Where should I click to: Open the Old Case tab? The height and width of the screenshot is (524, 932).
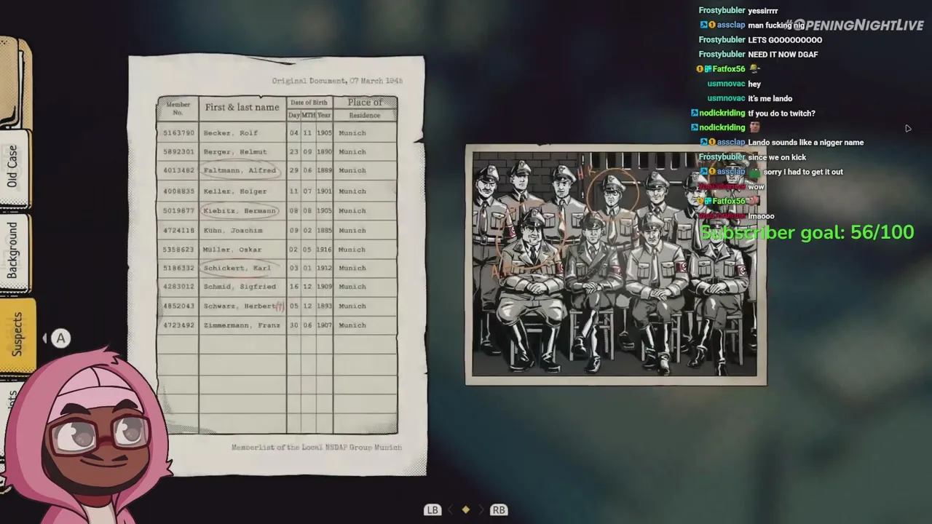[x=15, y=169]
